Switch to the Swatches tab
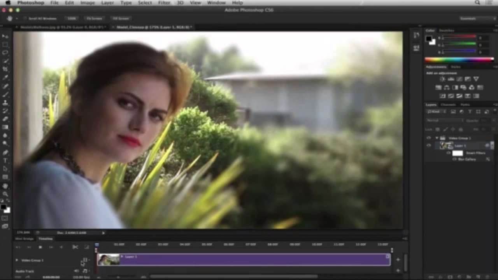This screenshot has height=280, width=498. coord(446,30)
